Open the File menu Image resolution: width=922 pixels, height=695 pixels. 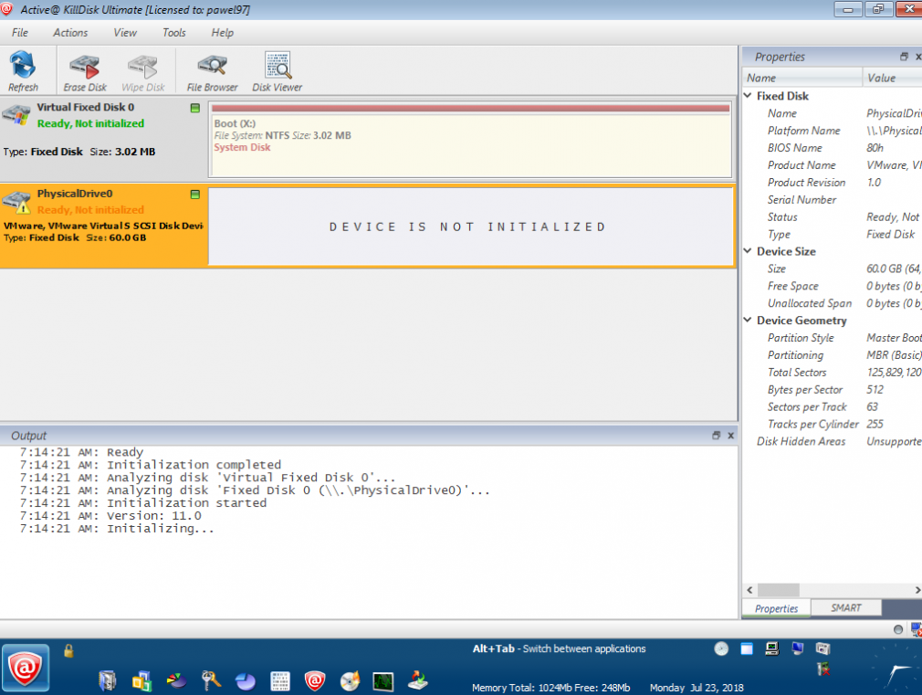[20, 33]
